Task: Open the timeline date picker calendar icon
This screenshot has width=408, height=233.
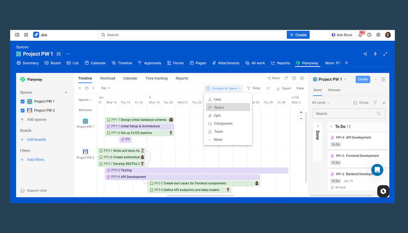Action: coord(87,88)
